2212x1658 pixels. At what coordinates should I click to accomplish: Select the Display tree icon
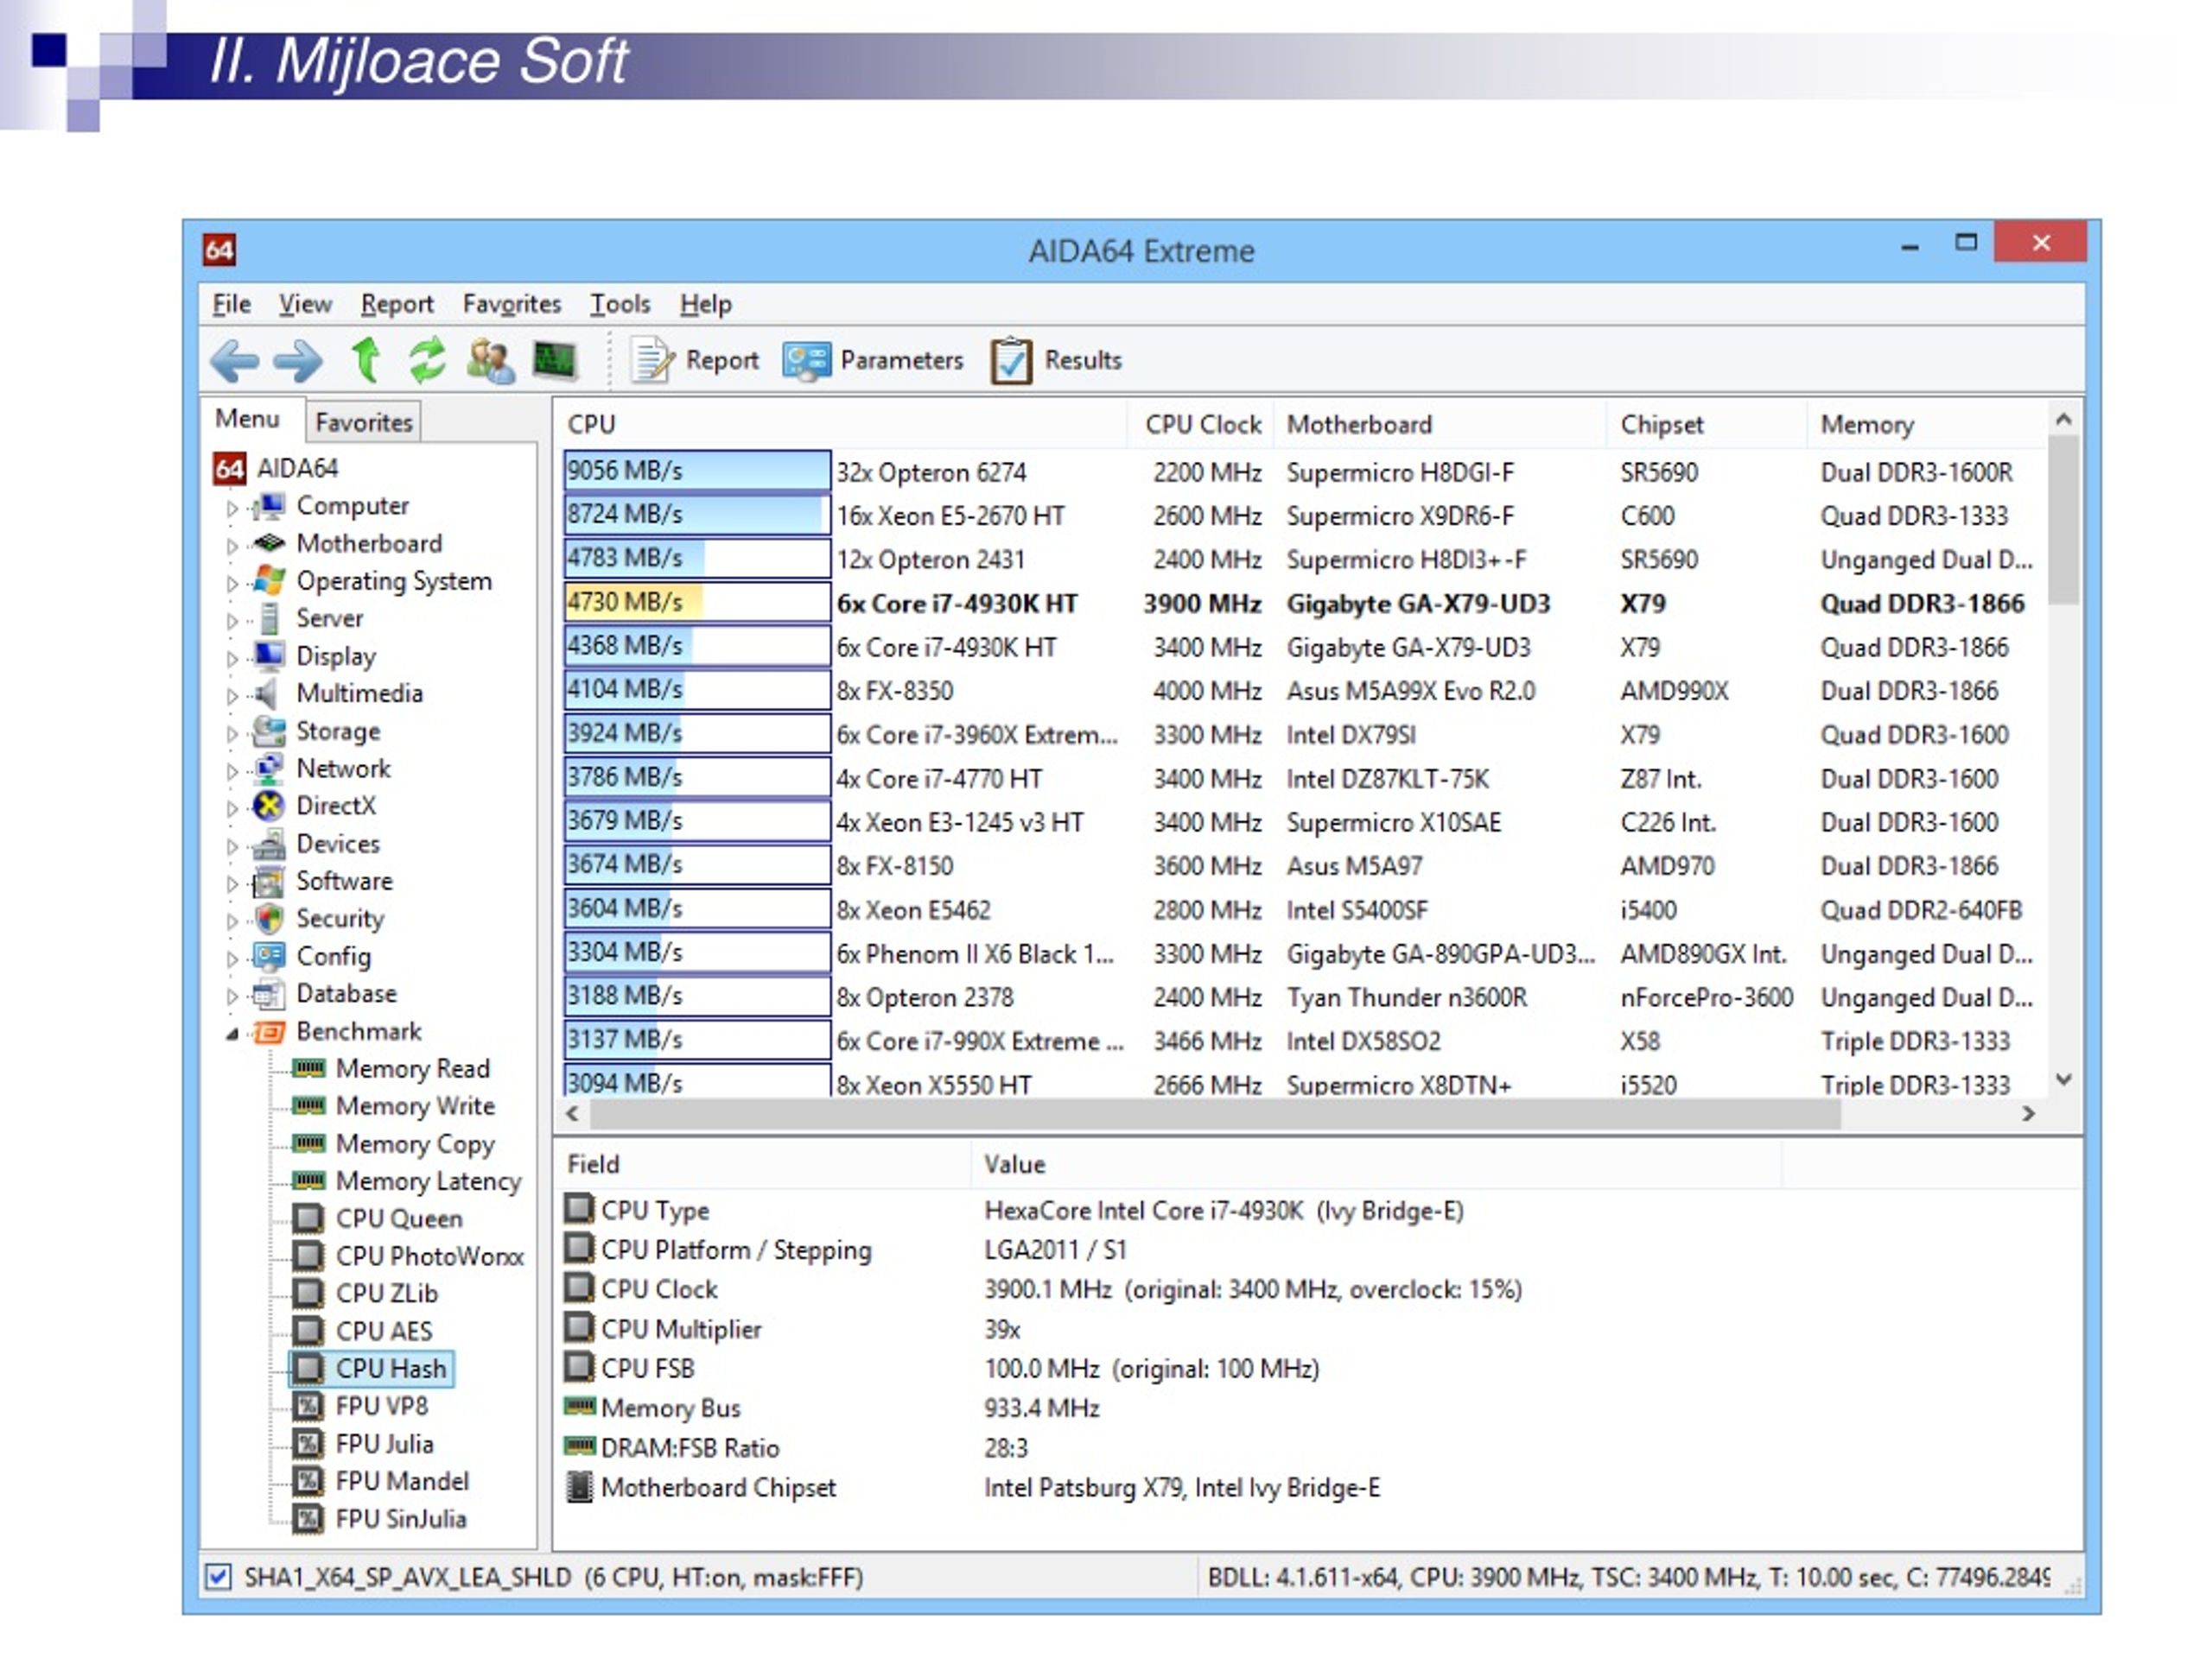268,655
